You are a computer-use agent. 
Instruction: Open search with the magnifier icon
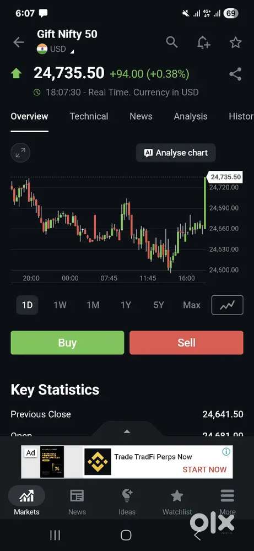pos(172,42)
